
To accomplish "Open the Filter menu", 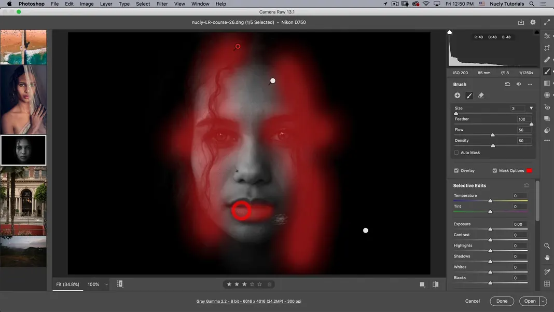I will 162,4.
